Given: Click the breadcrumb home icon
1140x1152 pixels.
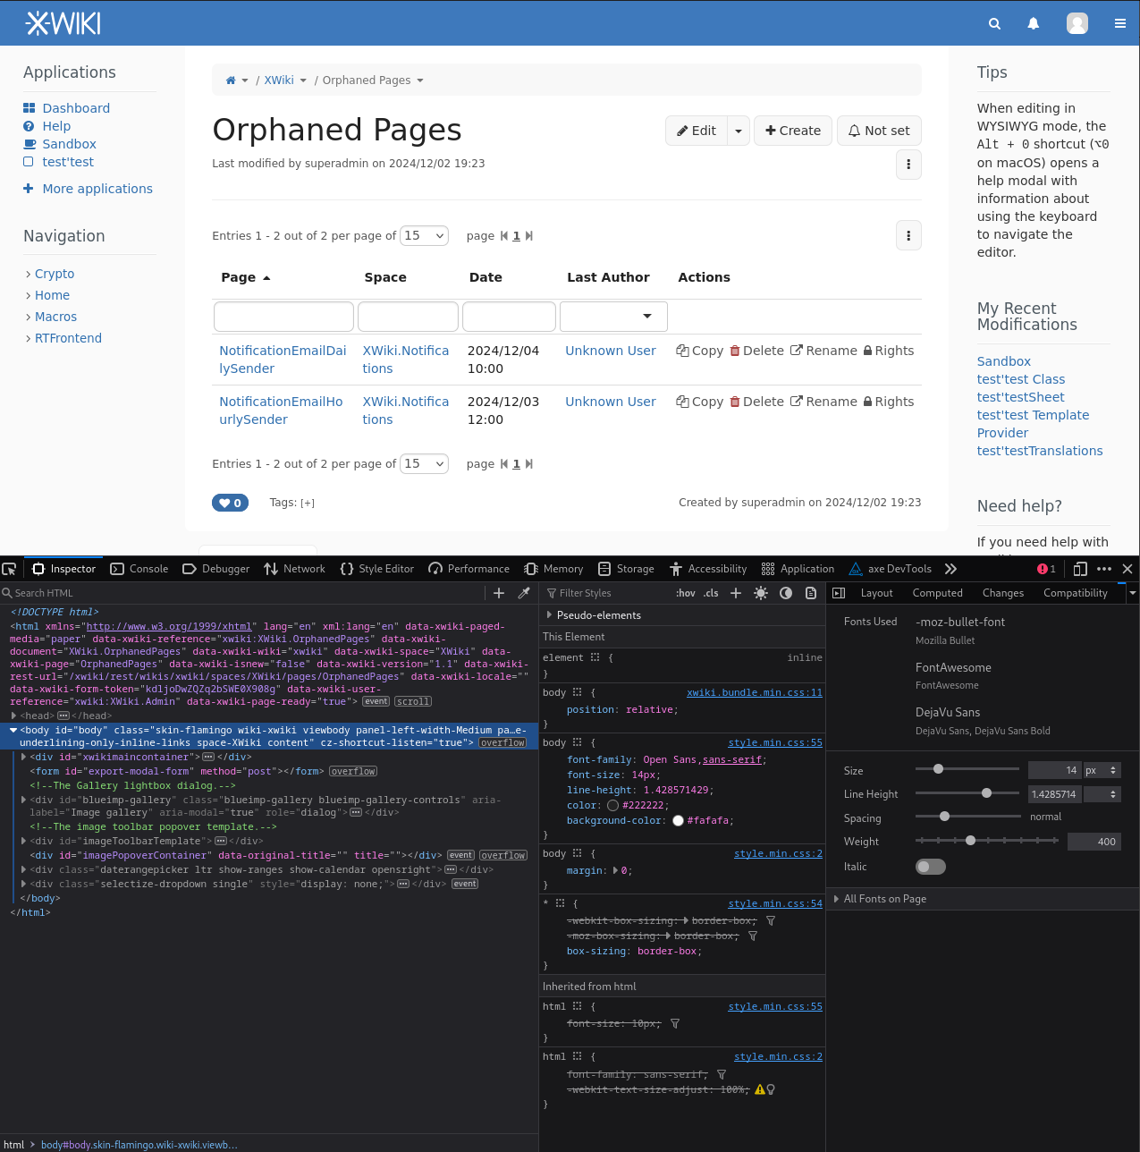Looking at the screenshot, I should click(x=231, y=80).
